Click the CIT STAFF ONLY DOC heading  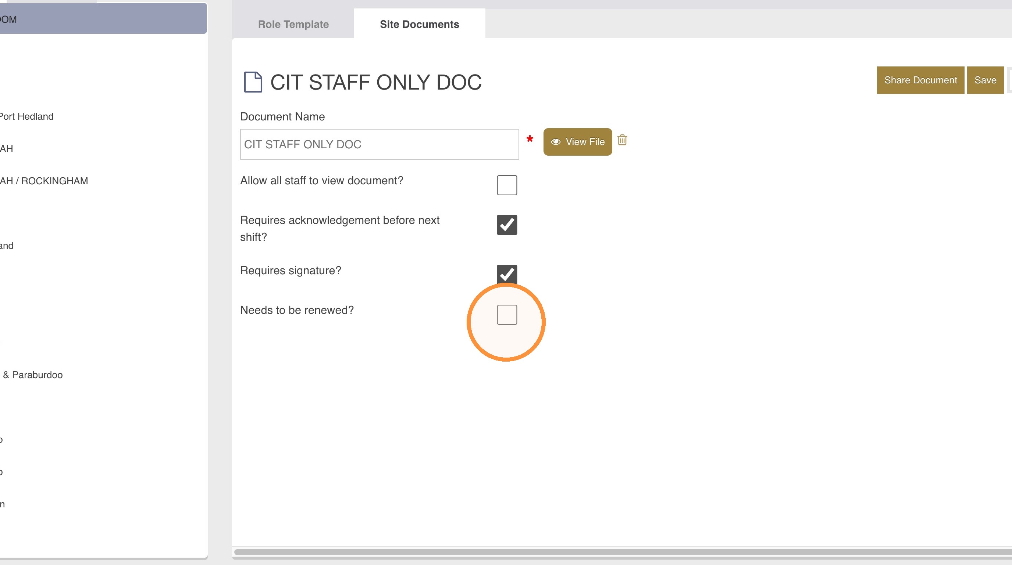point(375,82)
